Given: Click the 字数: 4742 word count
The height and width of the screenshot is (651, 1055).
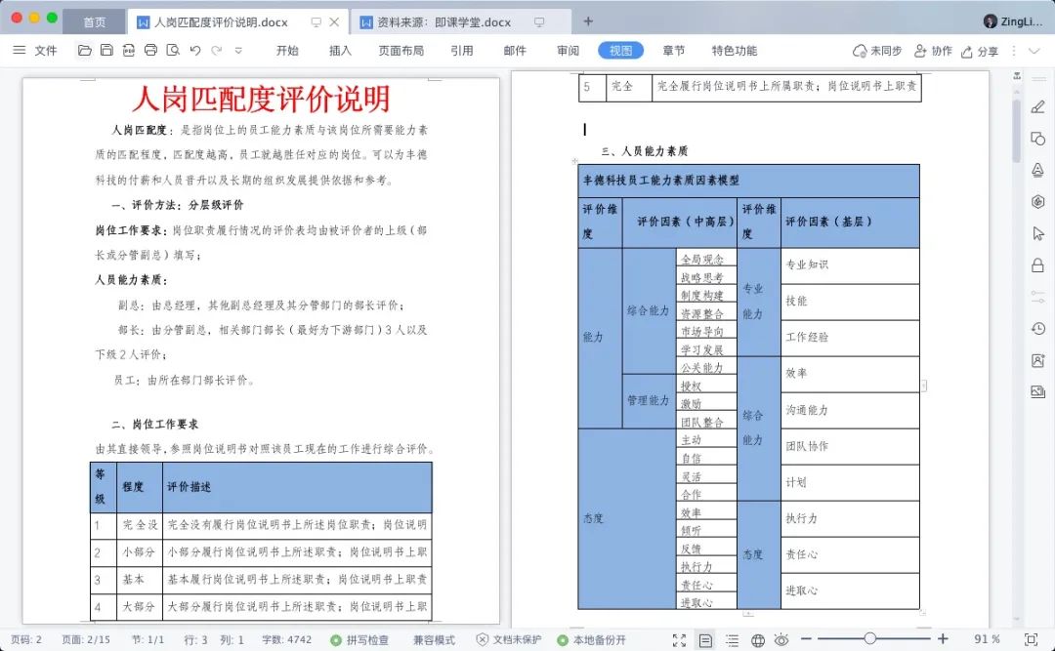Looking at the screenshot, I should tap(286, 639).
